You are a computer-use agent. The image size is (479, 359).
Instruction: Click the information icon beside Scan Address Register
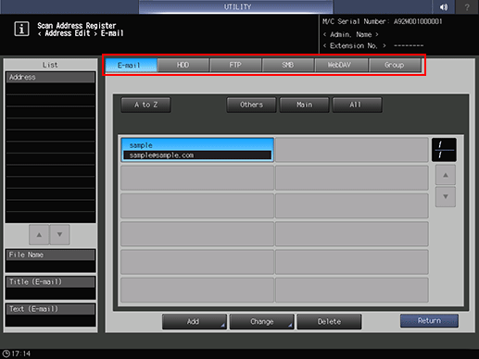pos(21,29)
